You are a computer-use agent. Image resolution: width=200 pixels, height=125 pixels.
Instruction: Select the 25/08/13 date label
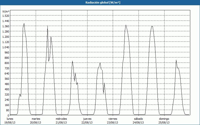(x=164, y=122)
